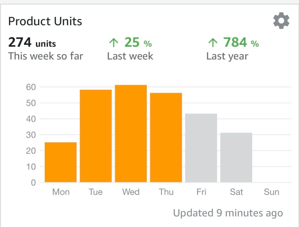Click the gray Saturday bar
Screen dimensions: 299x227
point(236,157)
